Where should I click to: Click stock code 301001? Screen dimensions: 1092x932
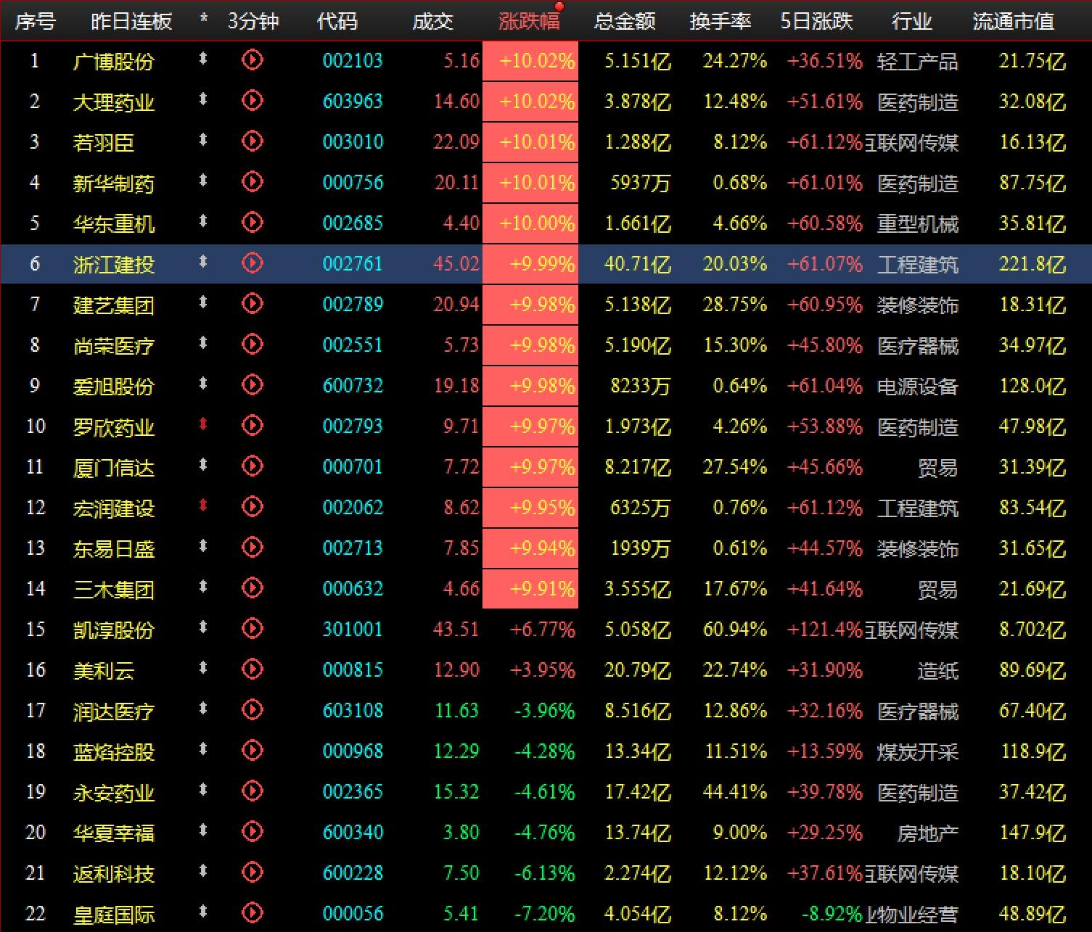(x=353, y=629)
